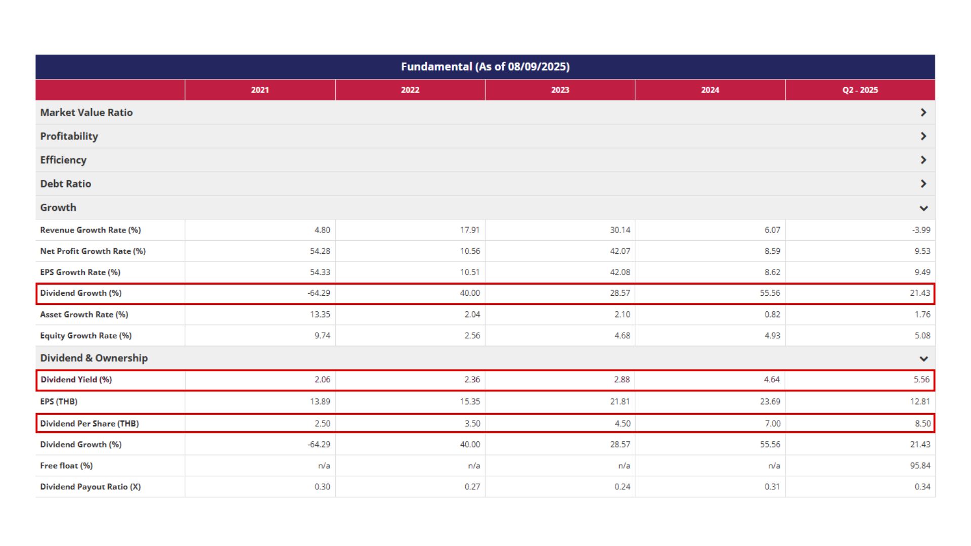Expand Market Value Ratio chevron arrow
This screenshot has height=546, width=971.
(x=923, y=112)
